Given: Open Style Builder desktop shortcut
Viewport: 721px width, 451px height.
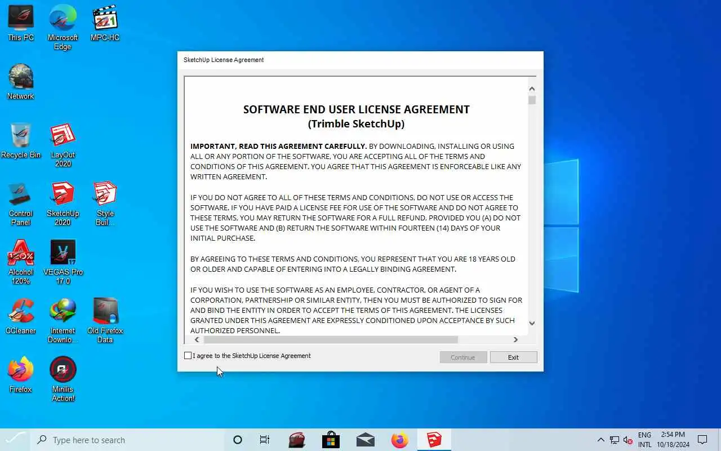Looking at the screenshot, I should point(105,204).
